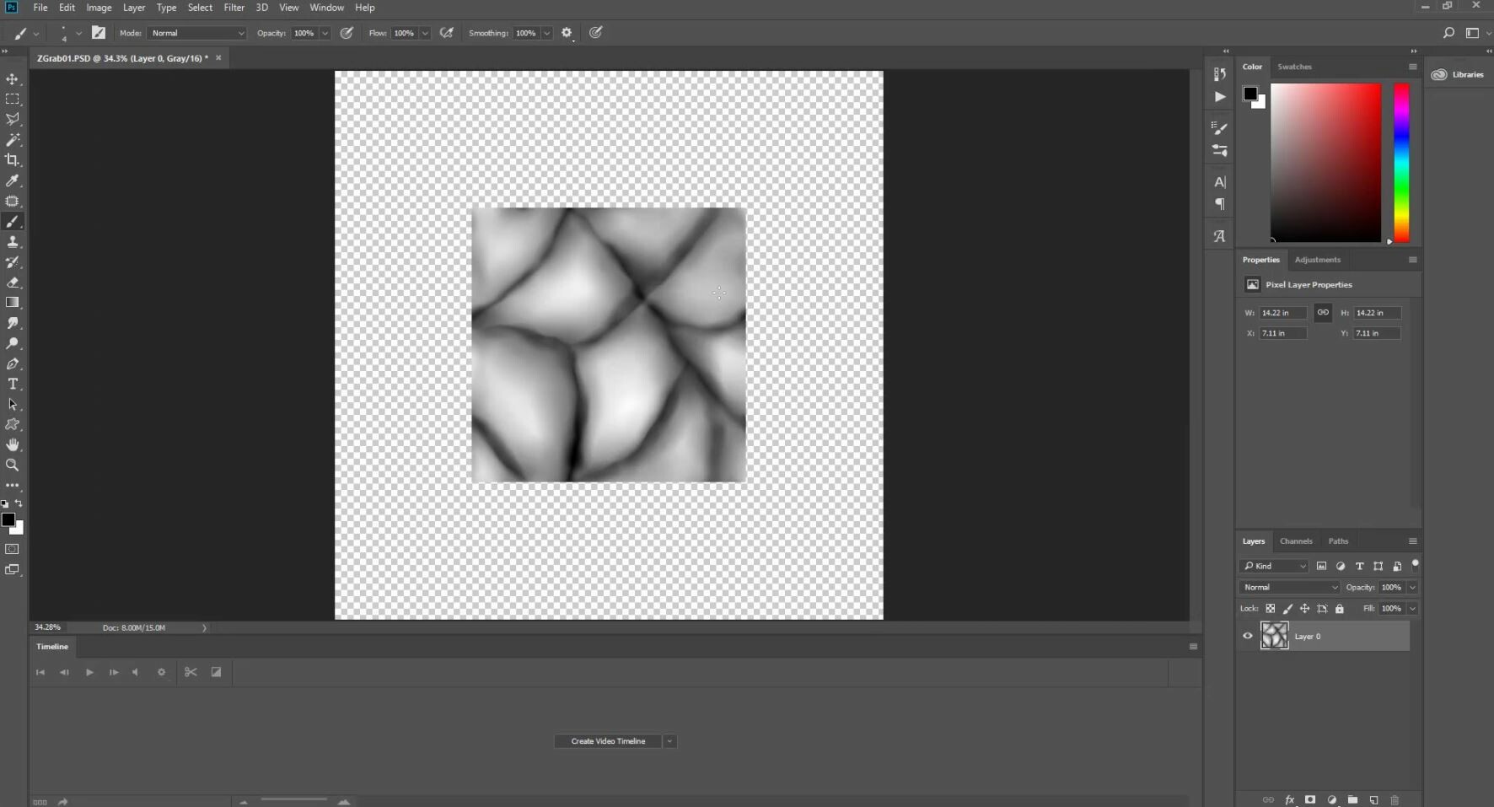Select the Hand tool

(13, 445)
